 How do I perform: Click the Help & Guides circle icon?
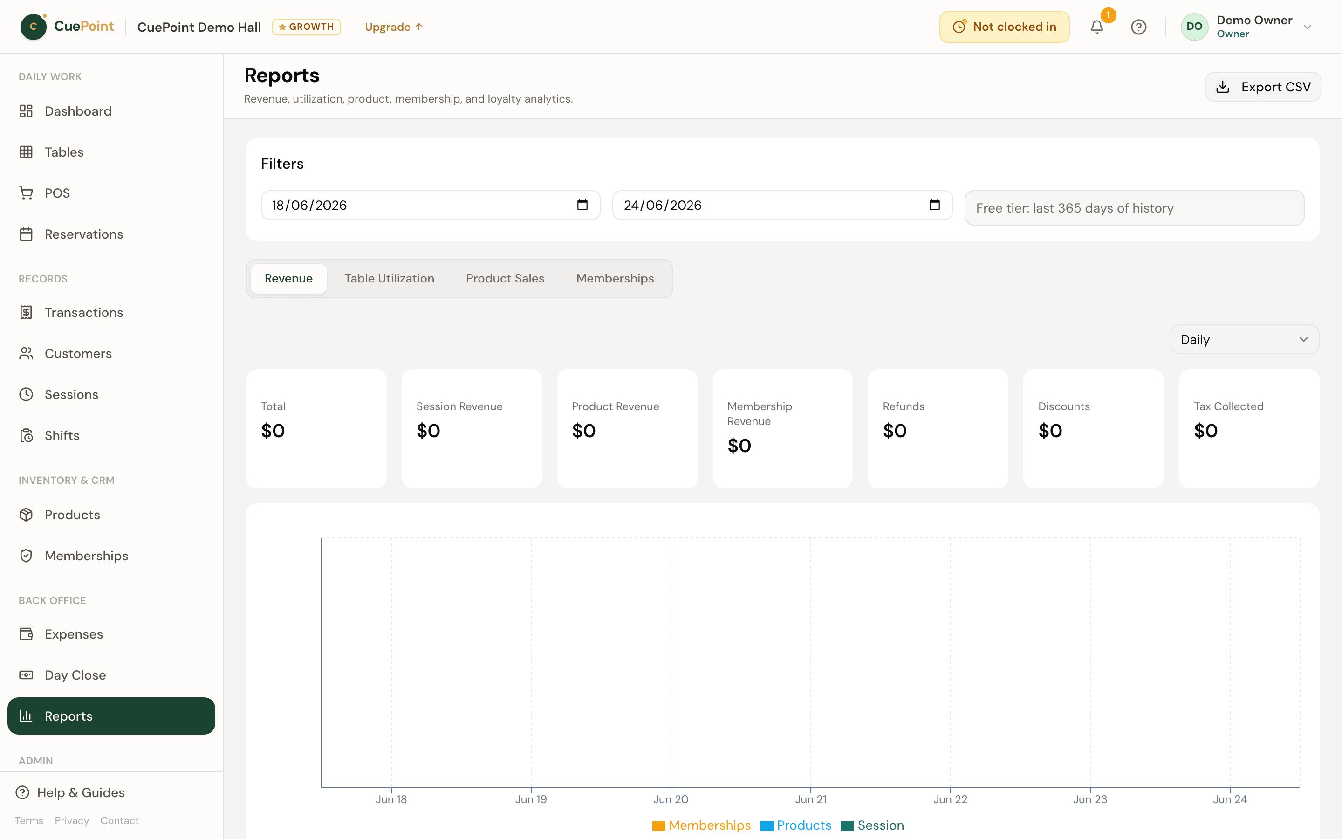click(x=22, y=792)
